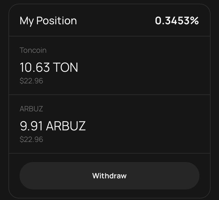Click the number 9.91 in the ARBUZ row
The height and width of the screenshot is (200, 219).
31,126
